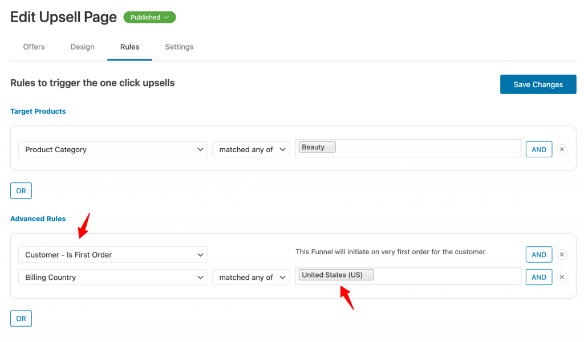
Task: Click the Edit Upsell Page title
Action: (x=63, y=17)
